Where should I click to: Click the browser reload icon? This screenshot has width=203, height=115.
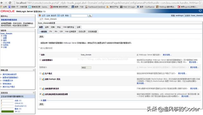[10, 3]
